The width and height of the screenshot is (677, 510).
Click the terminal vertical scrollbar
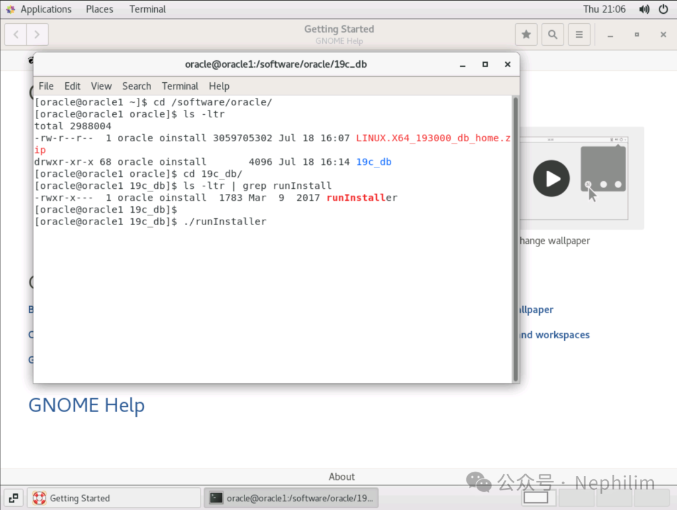[515, 239]
